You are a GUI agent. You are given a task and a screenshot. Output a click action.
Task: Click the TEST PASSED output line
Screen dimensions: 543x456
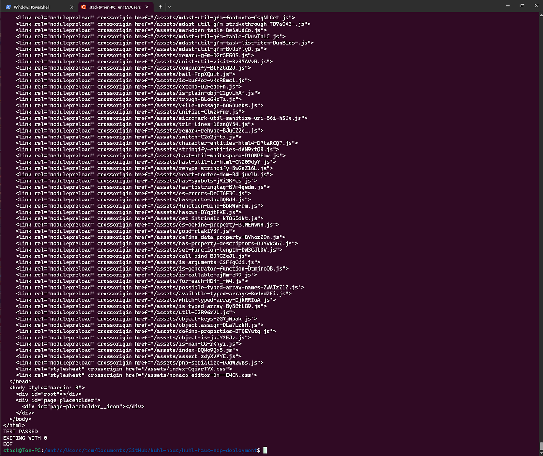pos(20,432)
